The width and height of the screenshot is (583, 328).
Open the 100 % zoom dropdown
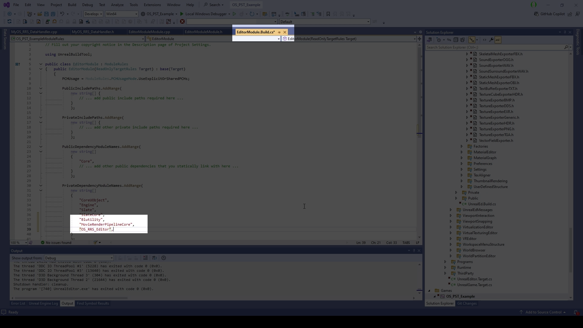19,243
